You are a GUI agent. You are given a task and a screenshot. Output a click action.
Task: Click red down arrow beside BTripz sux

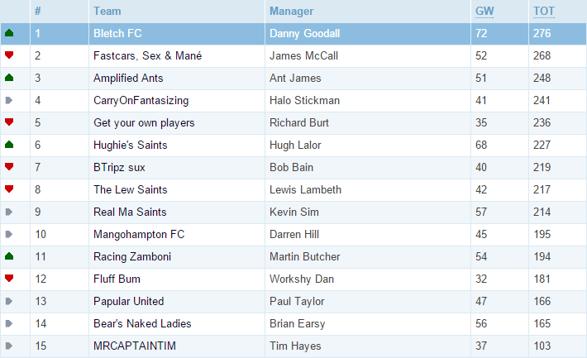point(9,167)
